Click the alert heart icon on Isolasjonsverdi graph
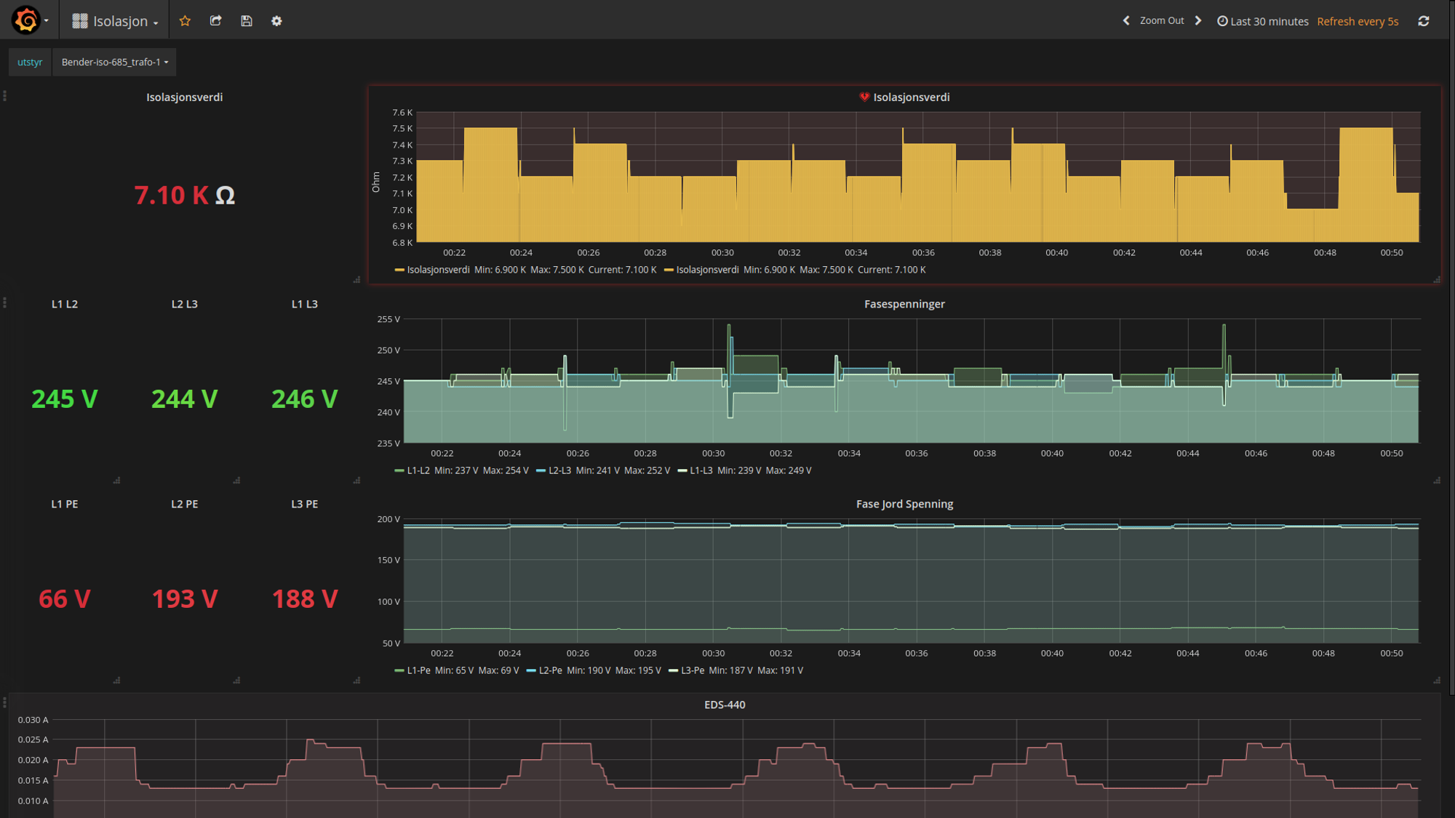Viewport: 1455px width, 818px height. point(864,97)
